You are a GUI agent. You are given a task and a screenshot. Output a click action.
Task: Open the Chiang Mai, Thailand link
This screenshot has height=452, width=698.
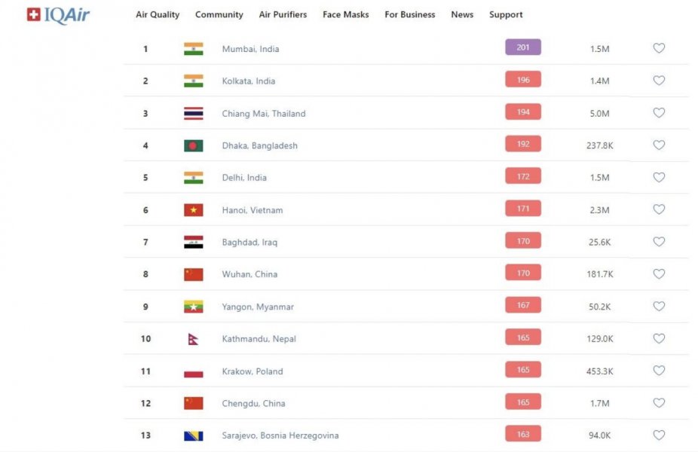263,114
